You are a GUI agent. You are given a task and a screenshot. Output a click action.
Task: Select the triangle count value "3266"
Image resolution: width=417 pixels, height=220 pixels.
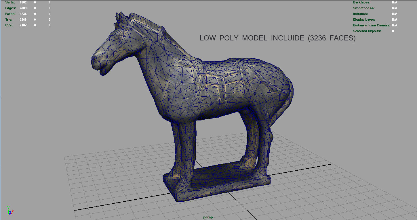point(23,20)
